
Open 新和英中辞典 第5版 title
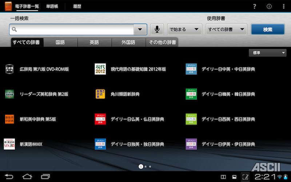coord(38,119)
